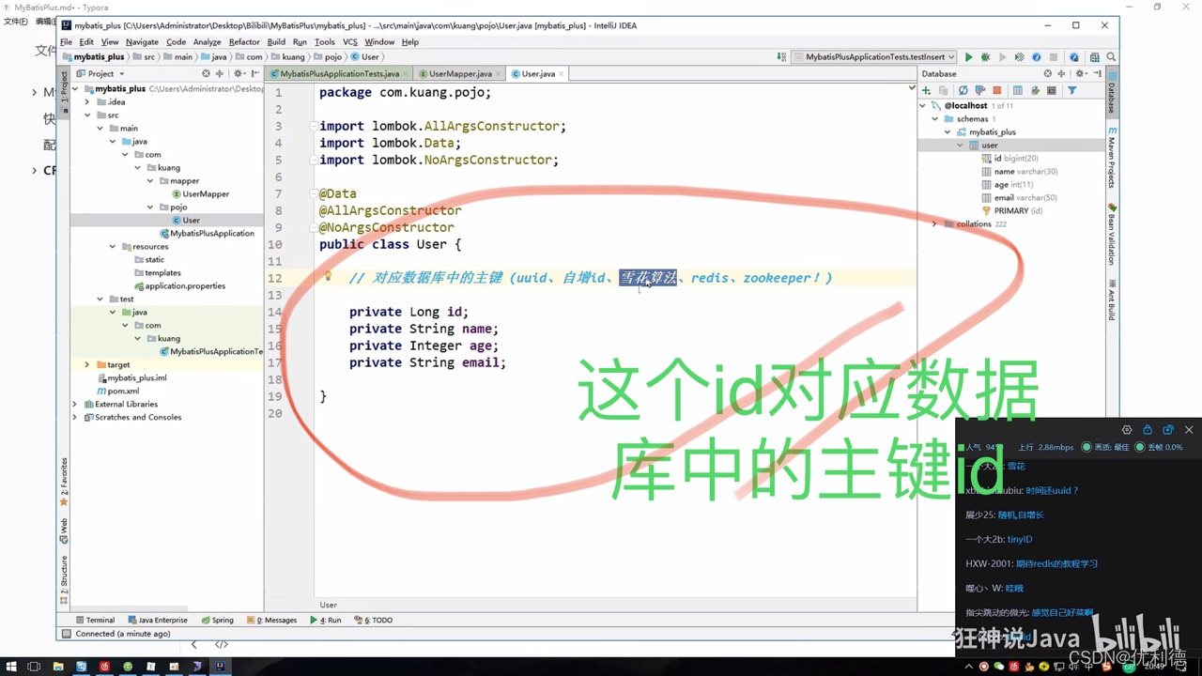Open the Refactor menu
Viewport: 1202px width, 676px height.
[x=244, y=41]
